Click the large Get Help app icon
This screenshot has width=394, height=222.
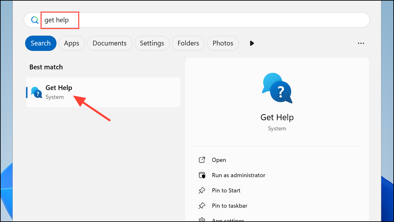coord(277,88)
